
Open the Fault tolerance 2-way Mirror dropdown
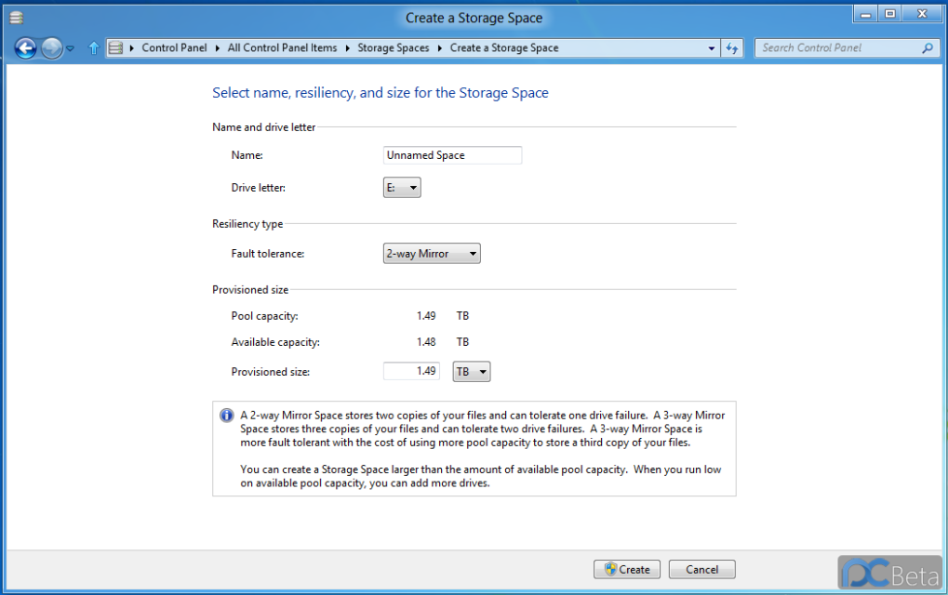coord(432,254)
